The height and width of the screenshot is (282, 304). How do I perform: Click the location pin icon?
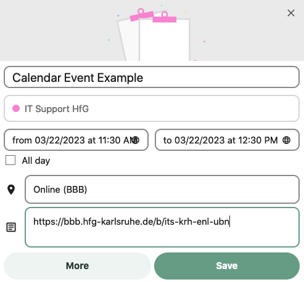coord(11,190)
